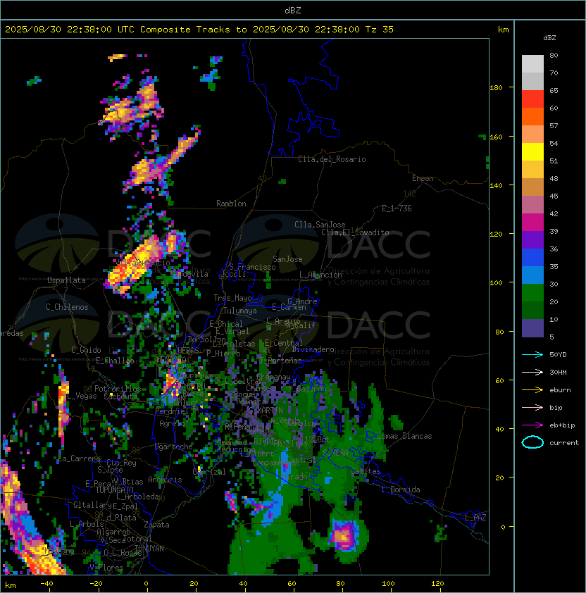The height and width of the screenshot is (593, 586).
Task: Click the magenta 42 dBZ swatch
Action: [532, 222]
